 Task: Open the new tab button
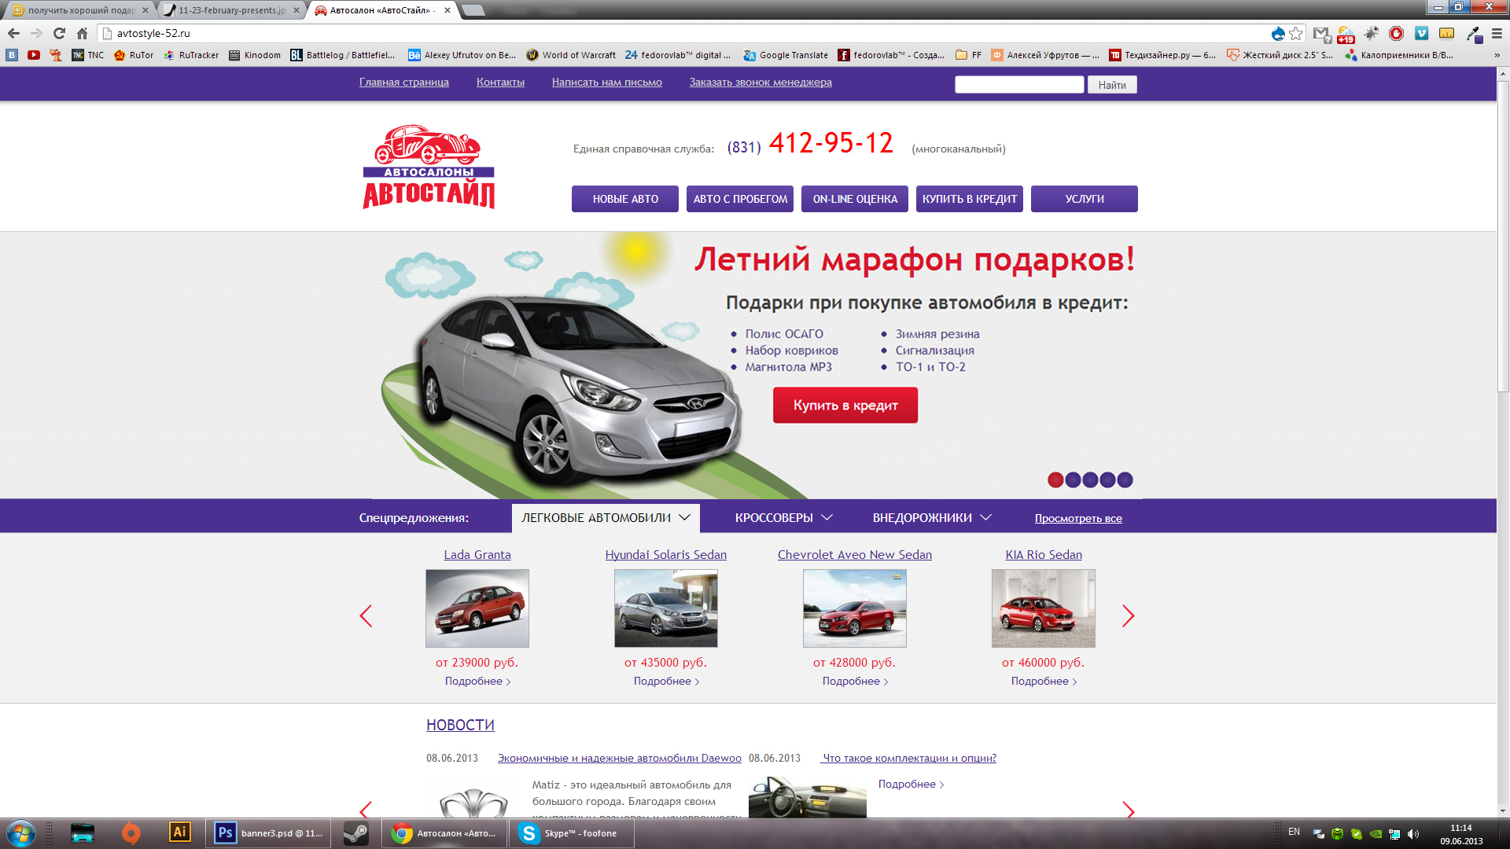(473, 10)
